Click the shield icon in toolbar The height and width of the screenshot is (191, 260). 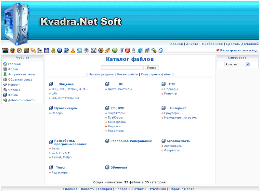coord(122,50)
